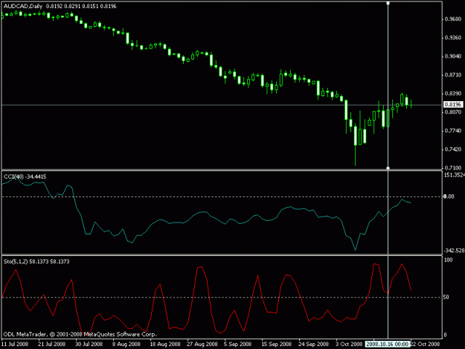Click the Stochastic 50 level label
465x349 pixels.
coord(446,297)
